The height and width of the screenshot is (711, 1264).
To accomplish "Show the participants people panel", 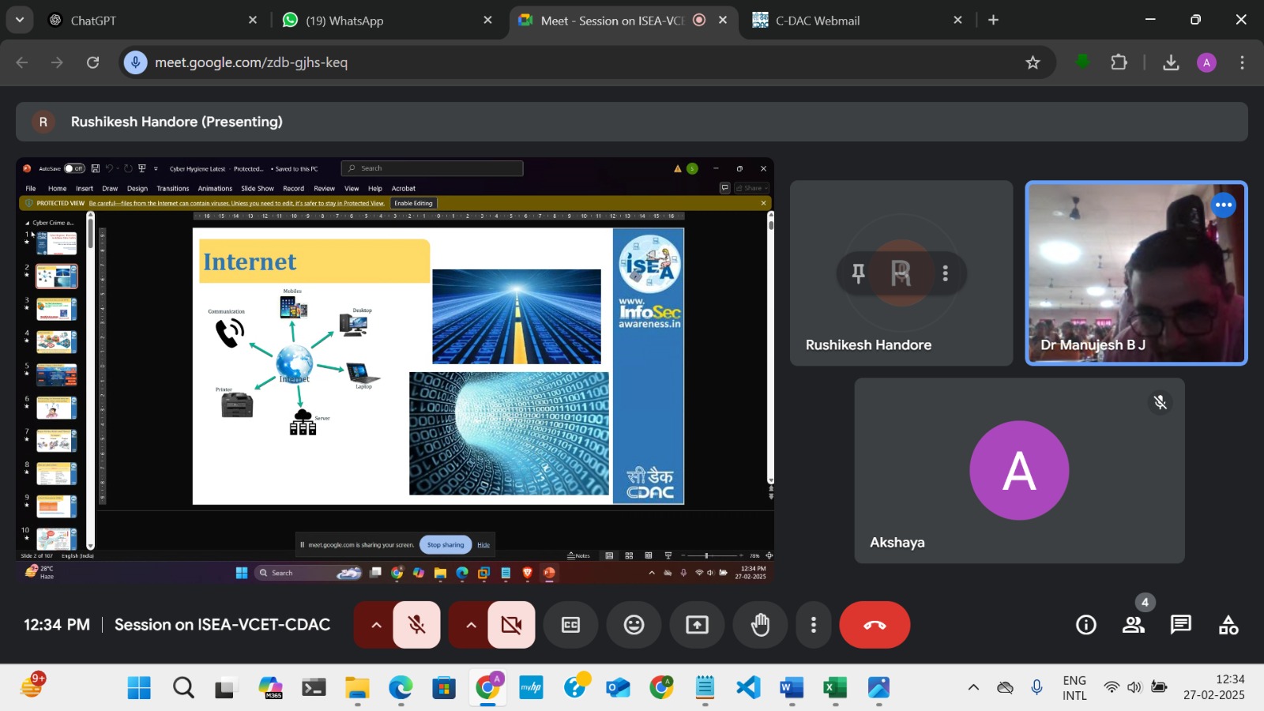I will click(x=1134, y=625).
